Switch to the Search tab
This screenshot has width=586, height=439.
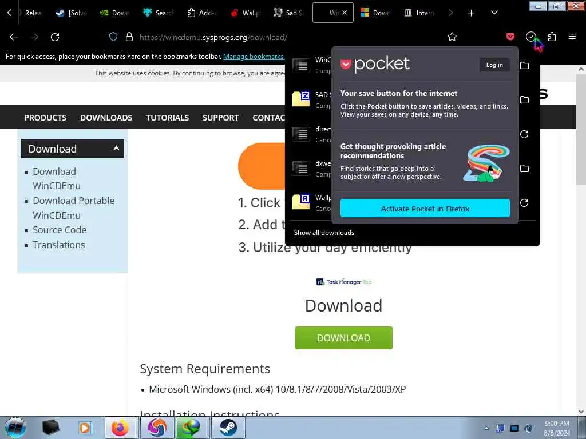point(159,13)
